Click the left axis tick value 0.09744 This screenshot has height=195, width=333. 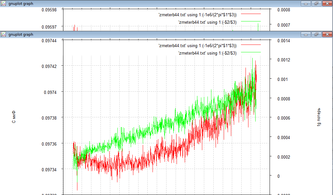pos(49,41)
